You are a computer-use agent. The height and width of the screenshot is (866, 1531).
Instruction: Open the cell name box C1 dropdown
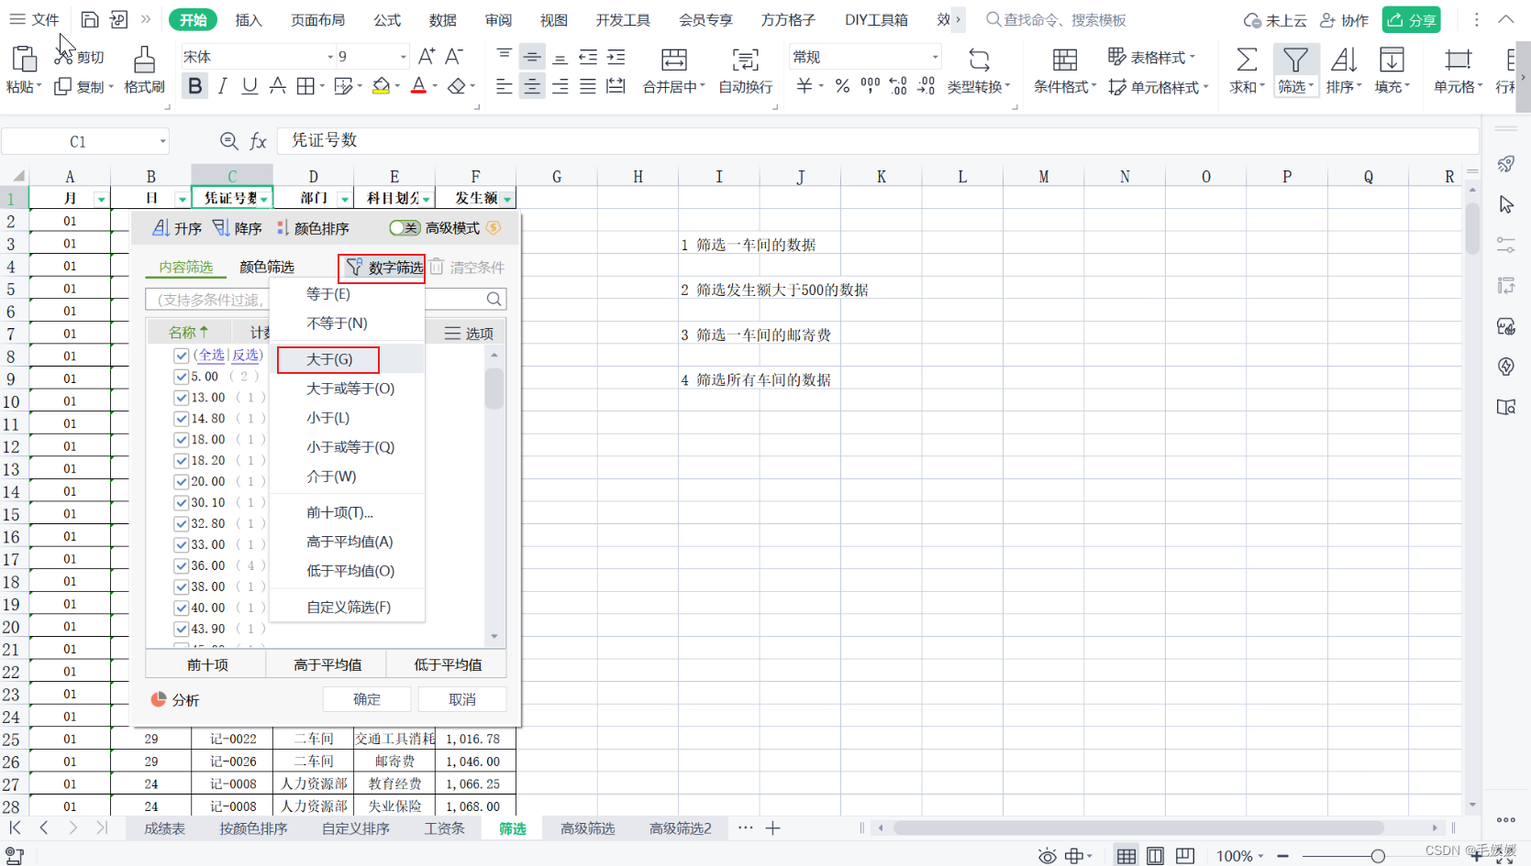(x=162, y=141)
